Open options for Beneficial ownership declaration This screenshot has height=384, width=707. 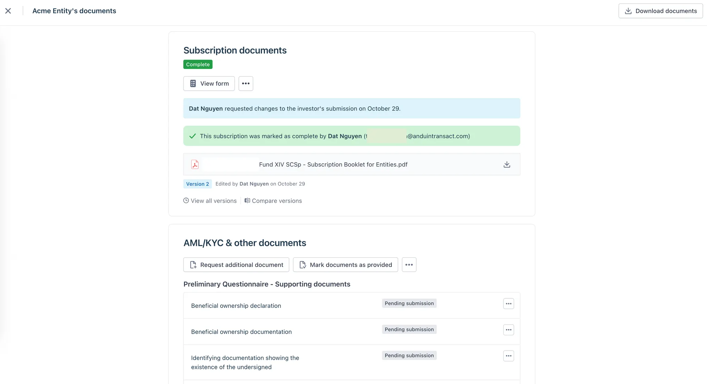click(509, 304)
